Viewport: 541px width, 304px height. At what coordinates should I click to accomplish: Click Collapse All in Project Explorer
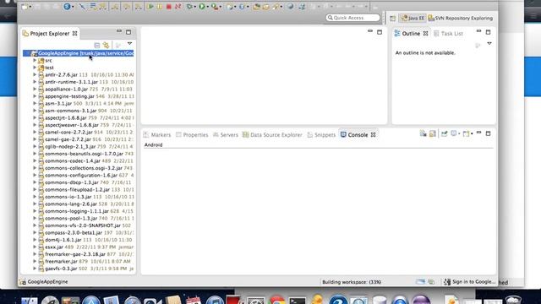(97, 45)
